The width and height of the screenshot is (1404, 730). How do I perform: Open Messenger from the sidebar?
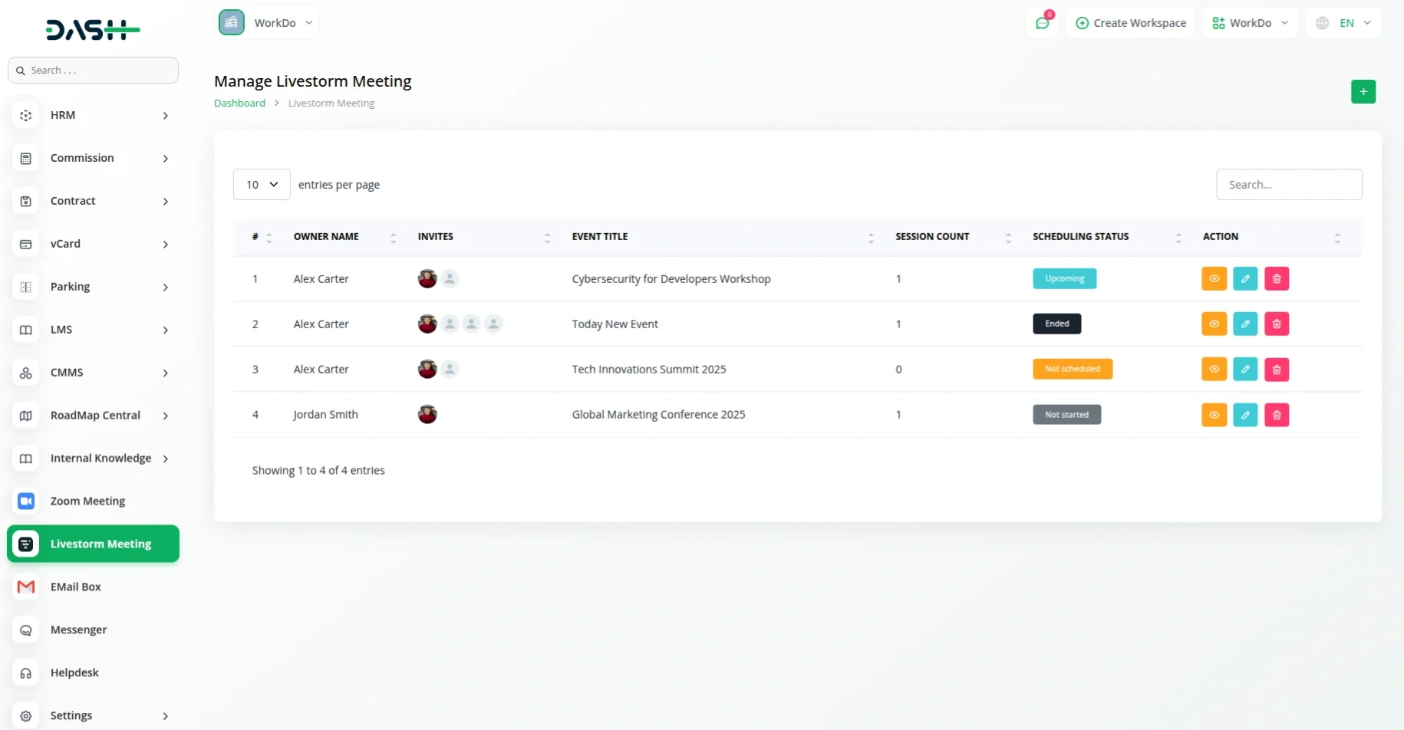(78, 630)
